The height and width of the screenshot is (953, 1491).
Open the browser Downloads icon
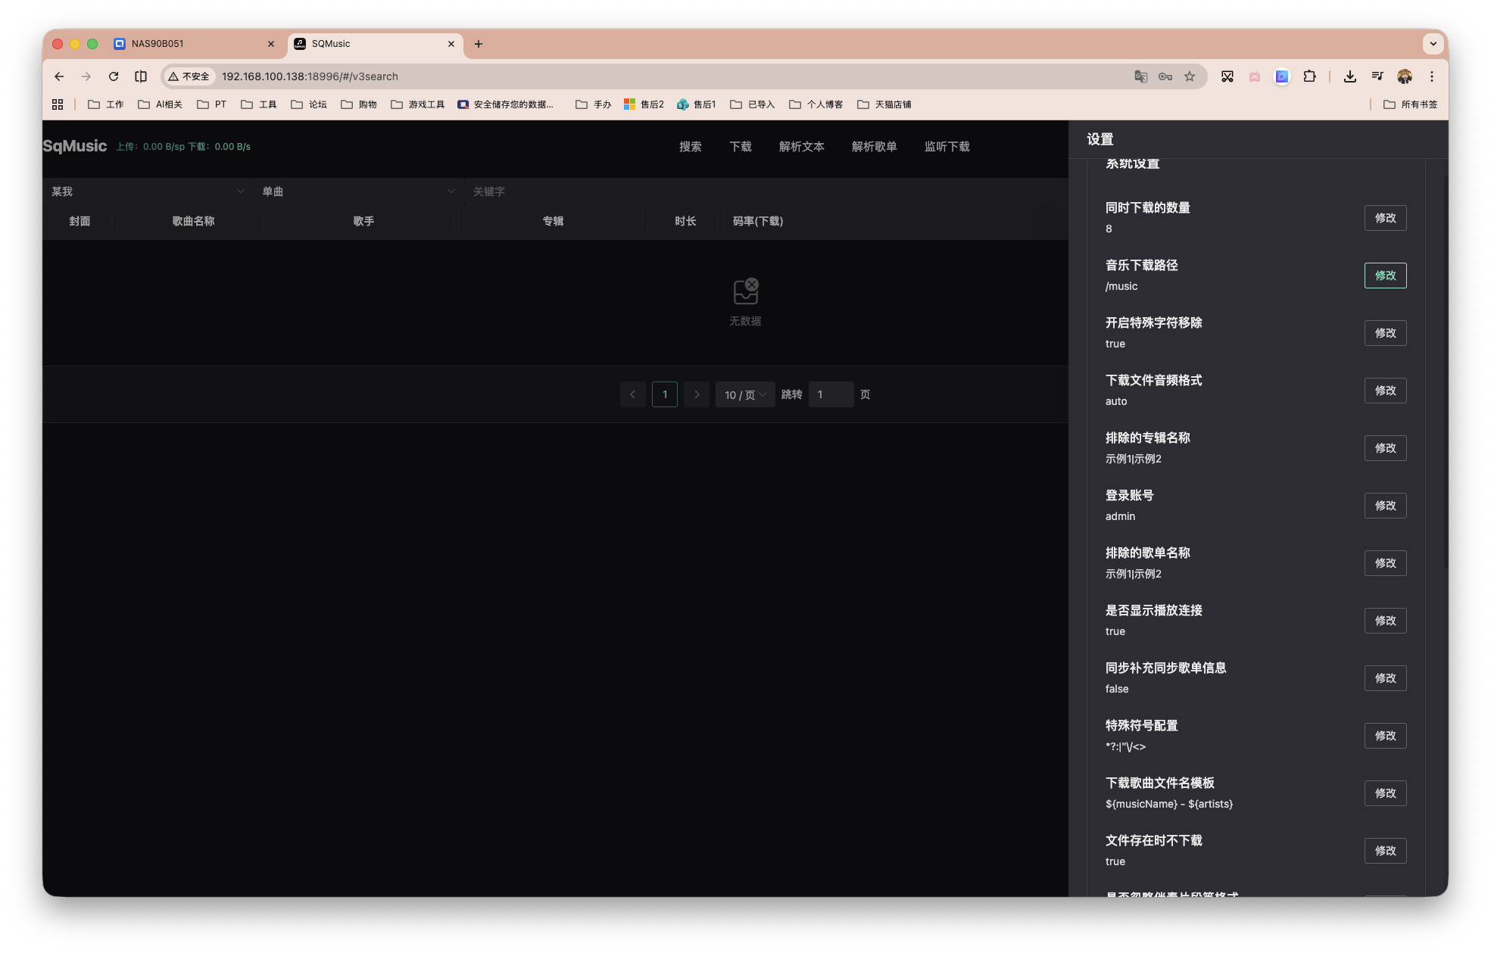[x=1349, y=76]
